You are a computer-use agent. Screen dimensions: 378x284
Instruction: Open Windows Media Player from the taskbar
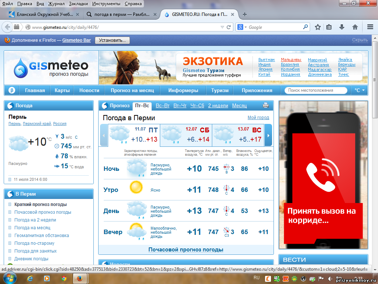point(47,279)
